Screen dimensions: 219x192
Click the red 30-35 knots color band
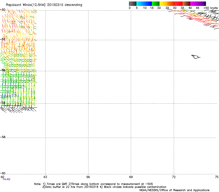click(179, 4)
